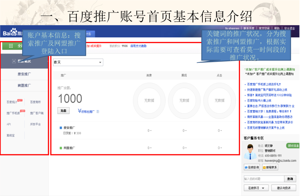Click the 信用支付激励 link

click(138, 46)
